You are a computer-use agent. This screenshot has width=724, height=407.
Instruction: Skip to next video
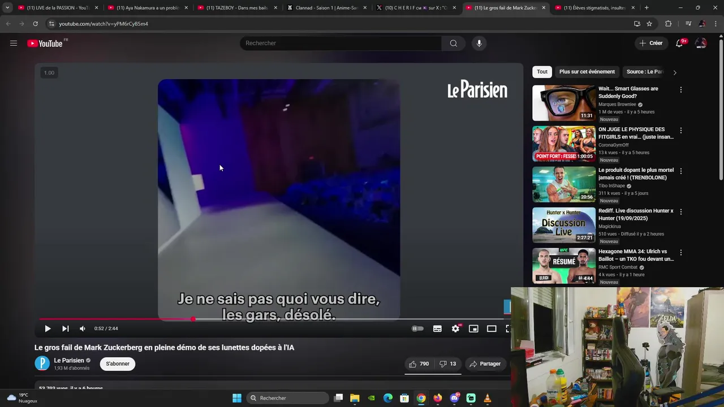coord(66,328)
